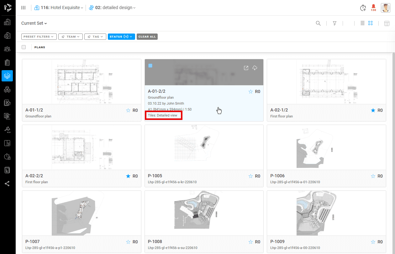This screenshot has width=395, height=254.
Task: Open the clipboard checklist sidebar icon
Action: pyautogui.click(x=7, y=62)
